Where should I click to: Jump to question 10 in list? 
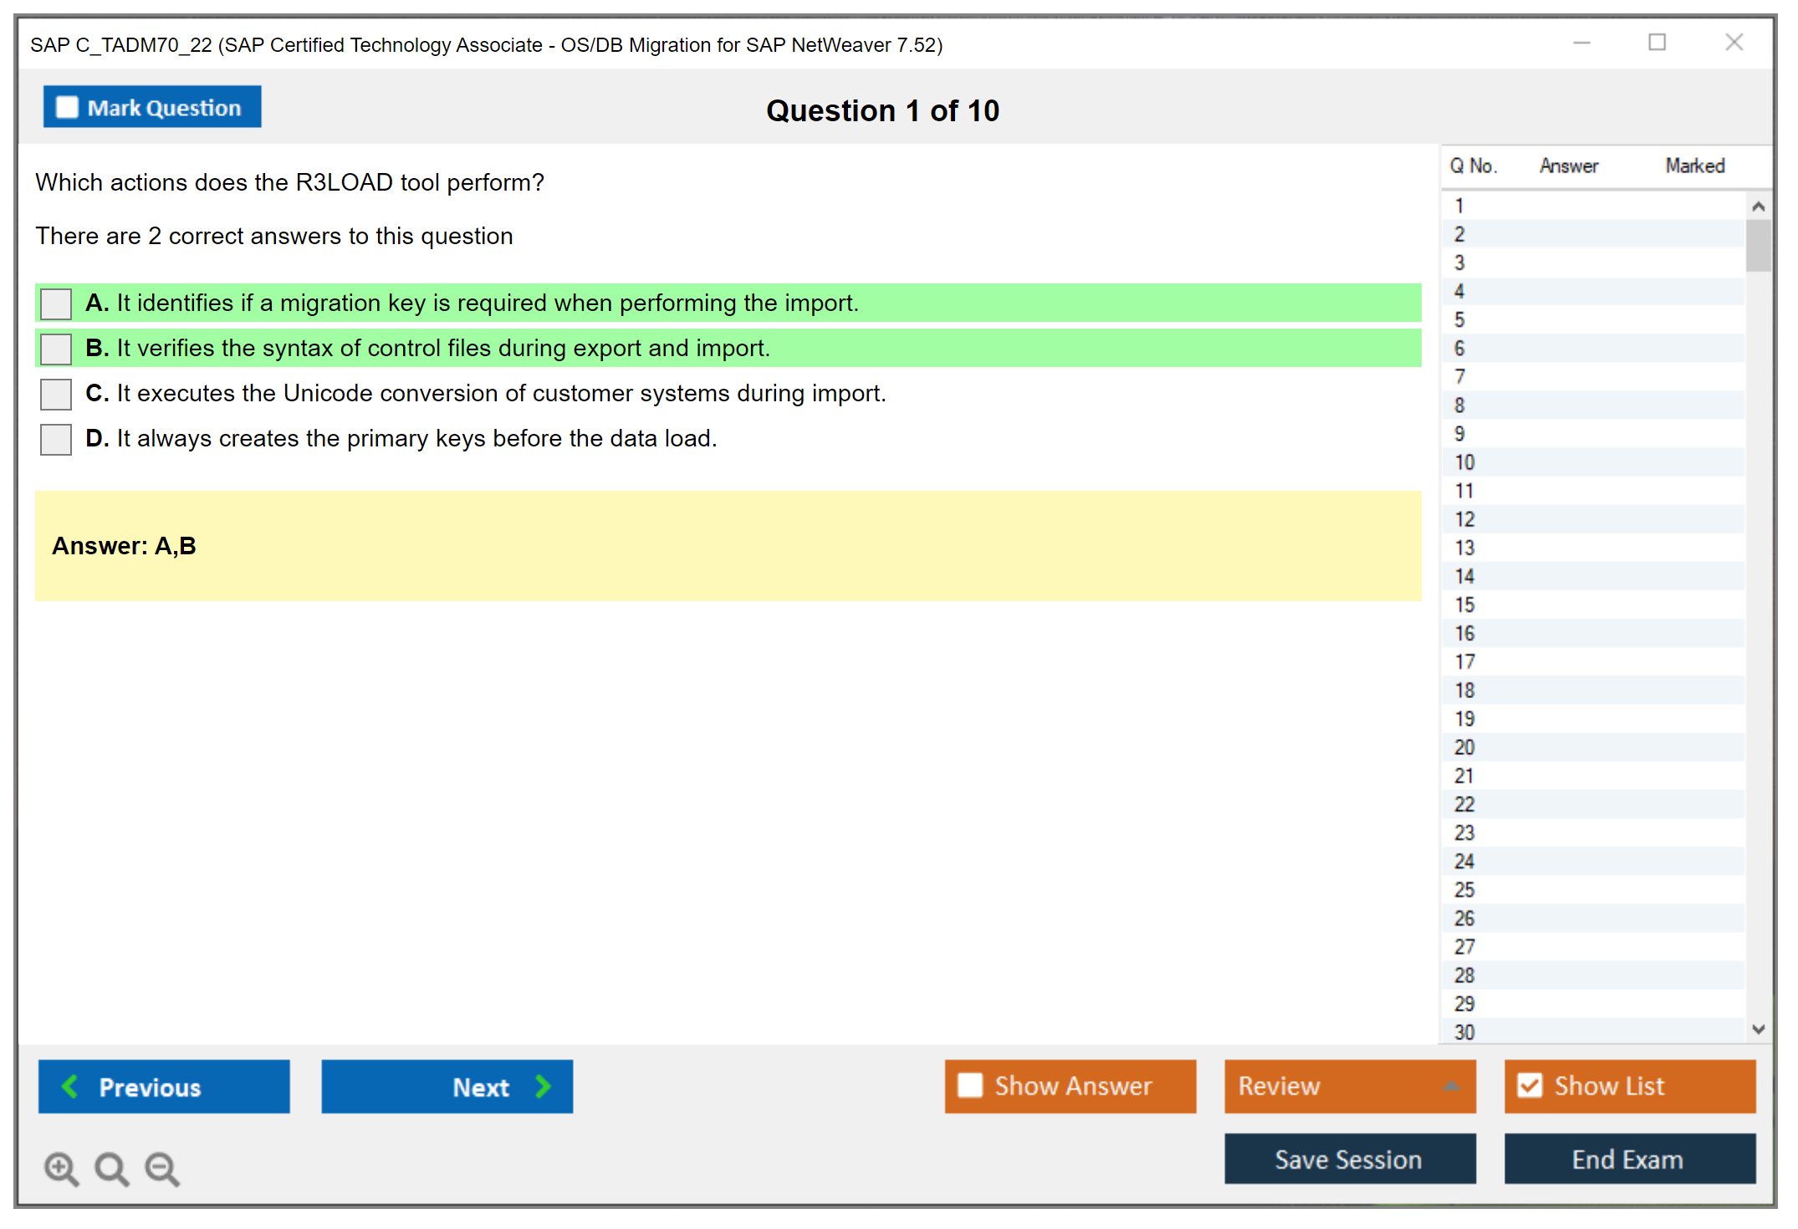[x=1464, y=462]
